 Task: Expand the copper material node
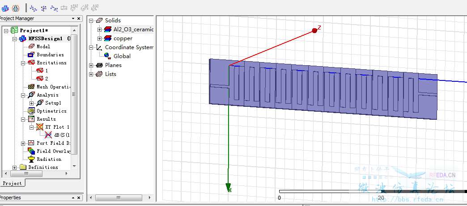100,38
